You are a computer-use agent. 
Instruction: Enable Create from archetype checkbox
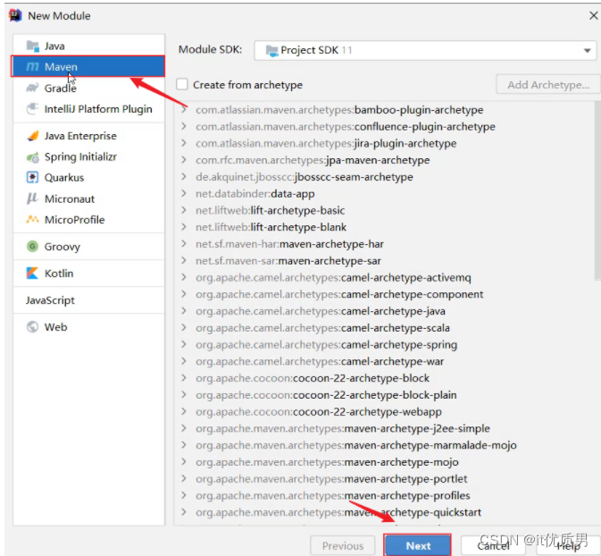tap(182, 84)
